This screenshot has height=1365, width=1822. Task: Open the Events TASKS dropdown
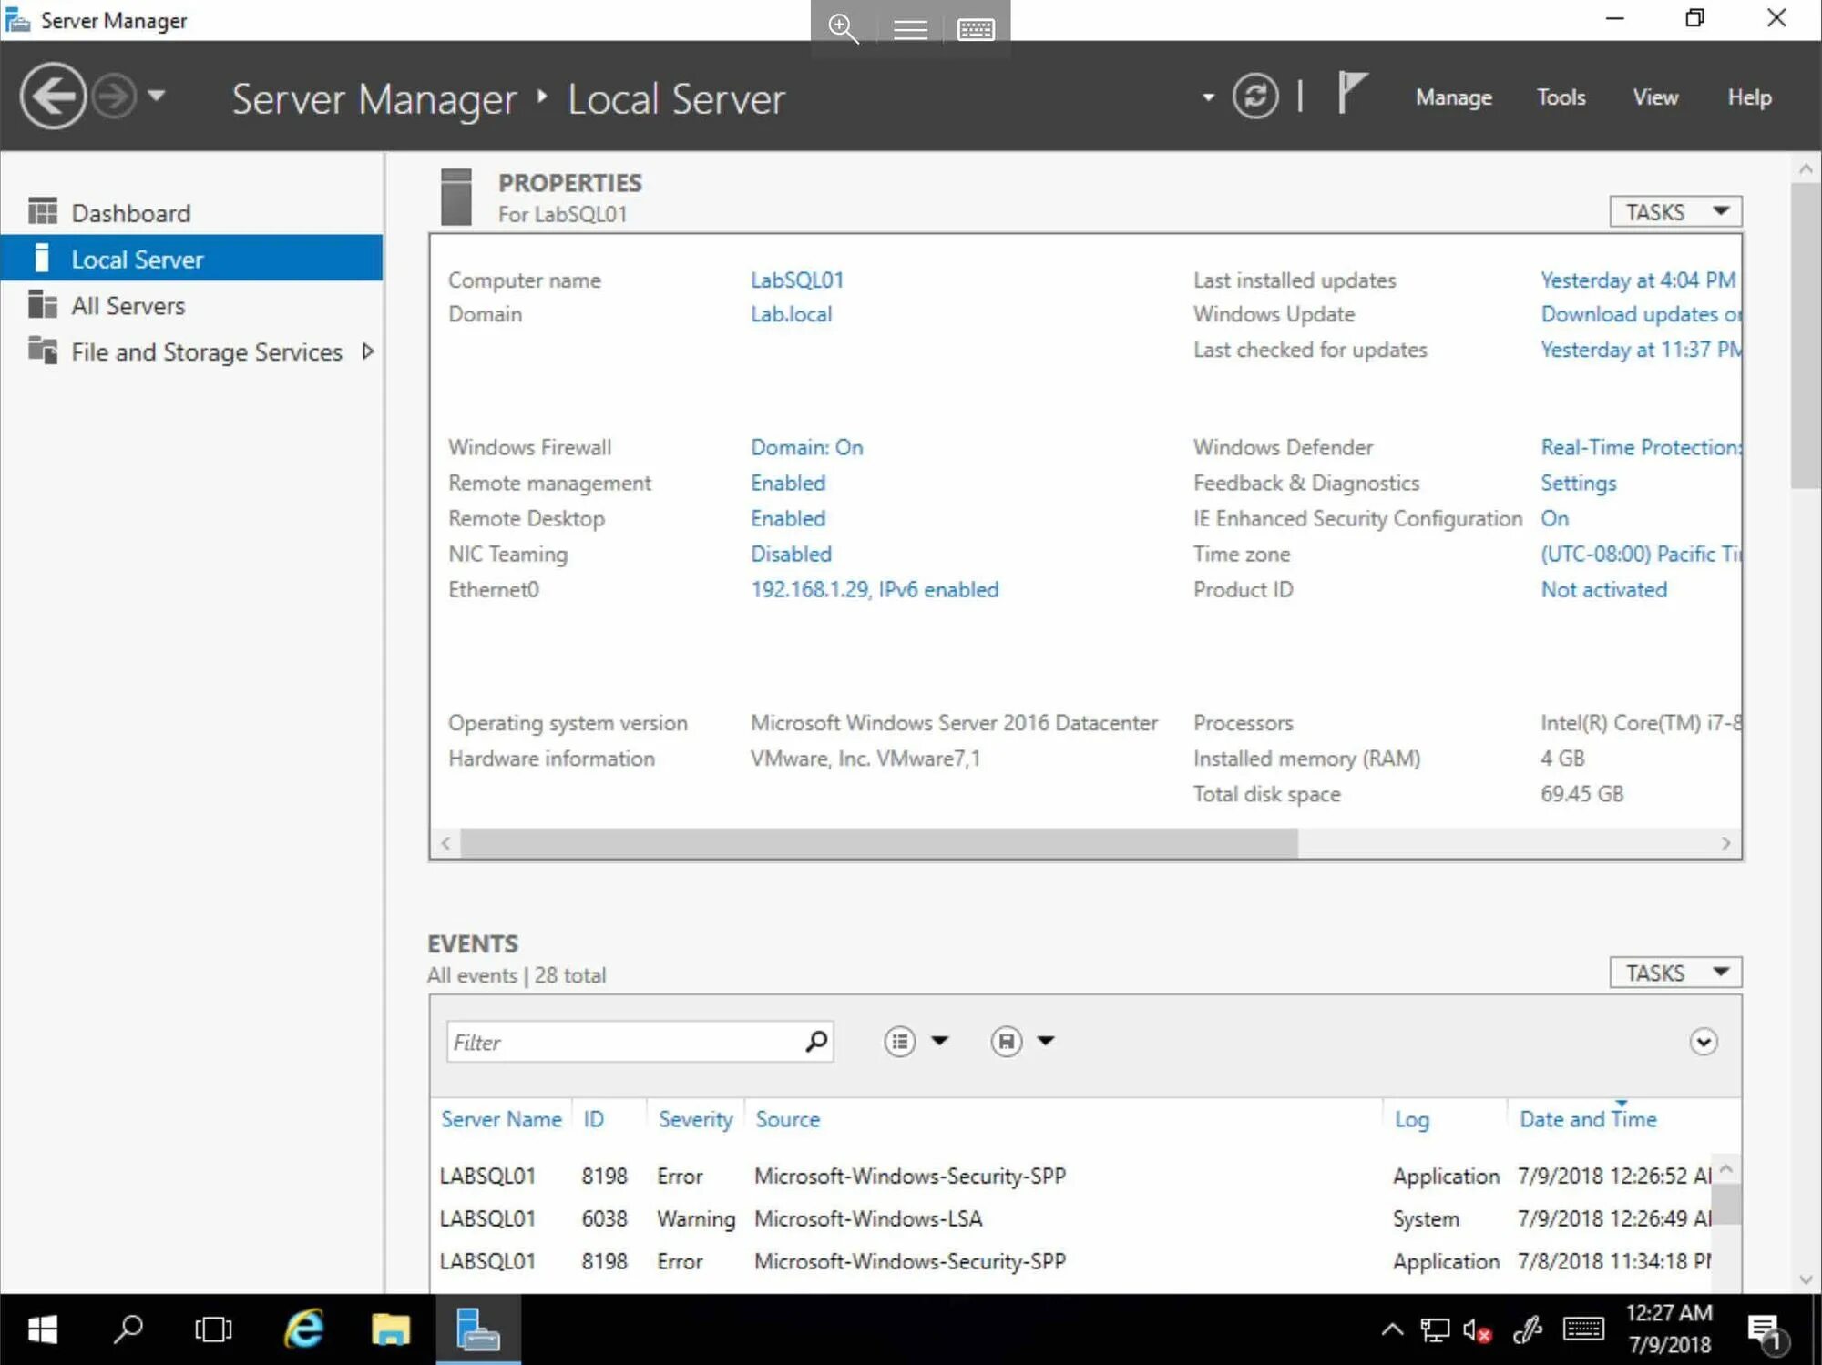pyautogui.click(x=1674, y=973)
